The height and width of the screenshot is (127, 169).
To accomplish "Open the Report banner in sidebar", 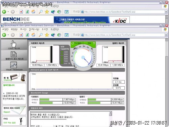I will point(14,110).
